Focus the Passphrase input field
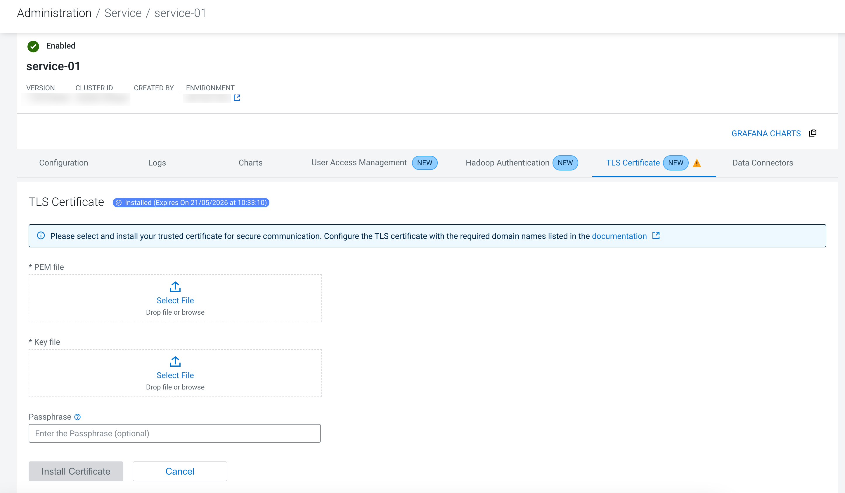Viewport: 845px width, 493px height. (x=174, y=433)
